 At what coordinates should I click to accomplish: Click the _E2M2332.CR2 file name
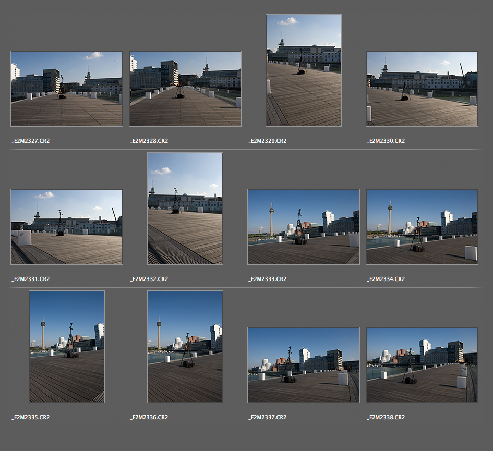tap(149, 279)
